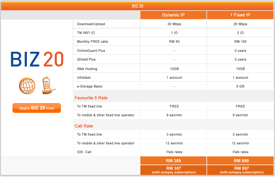Click the e-Storage Basic row label
This screenshot has height=177, width=275.
[90, 86]
